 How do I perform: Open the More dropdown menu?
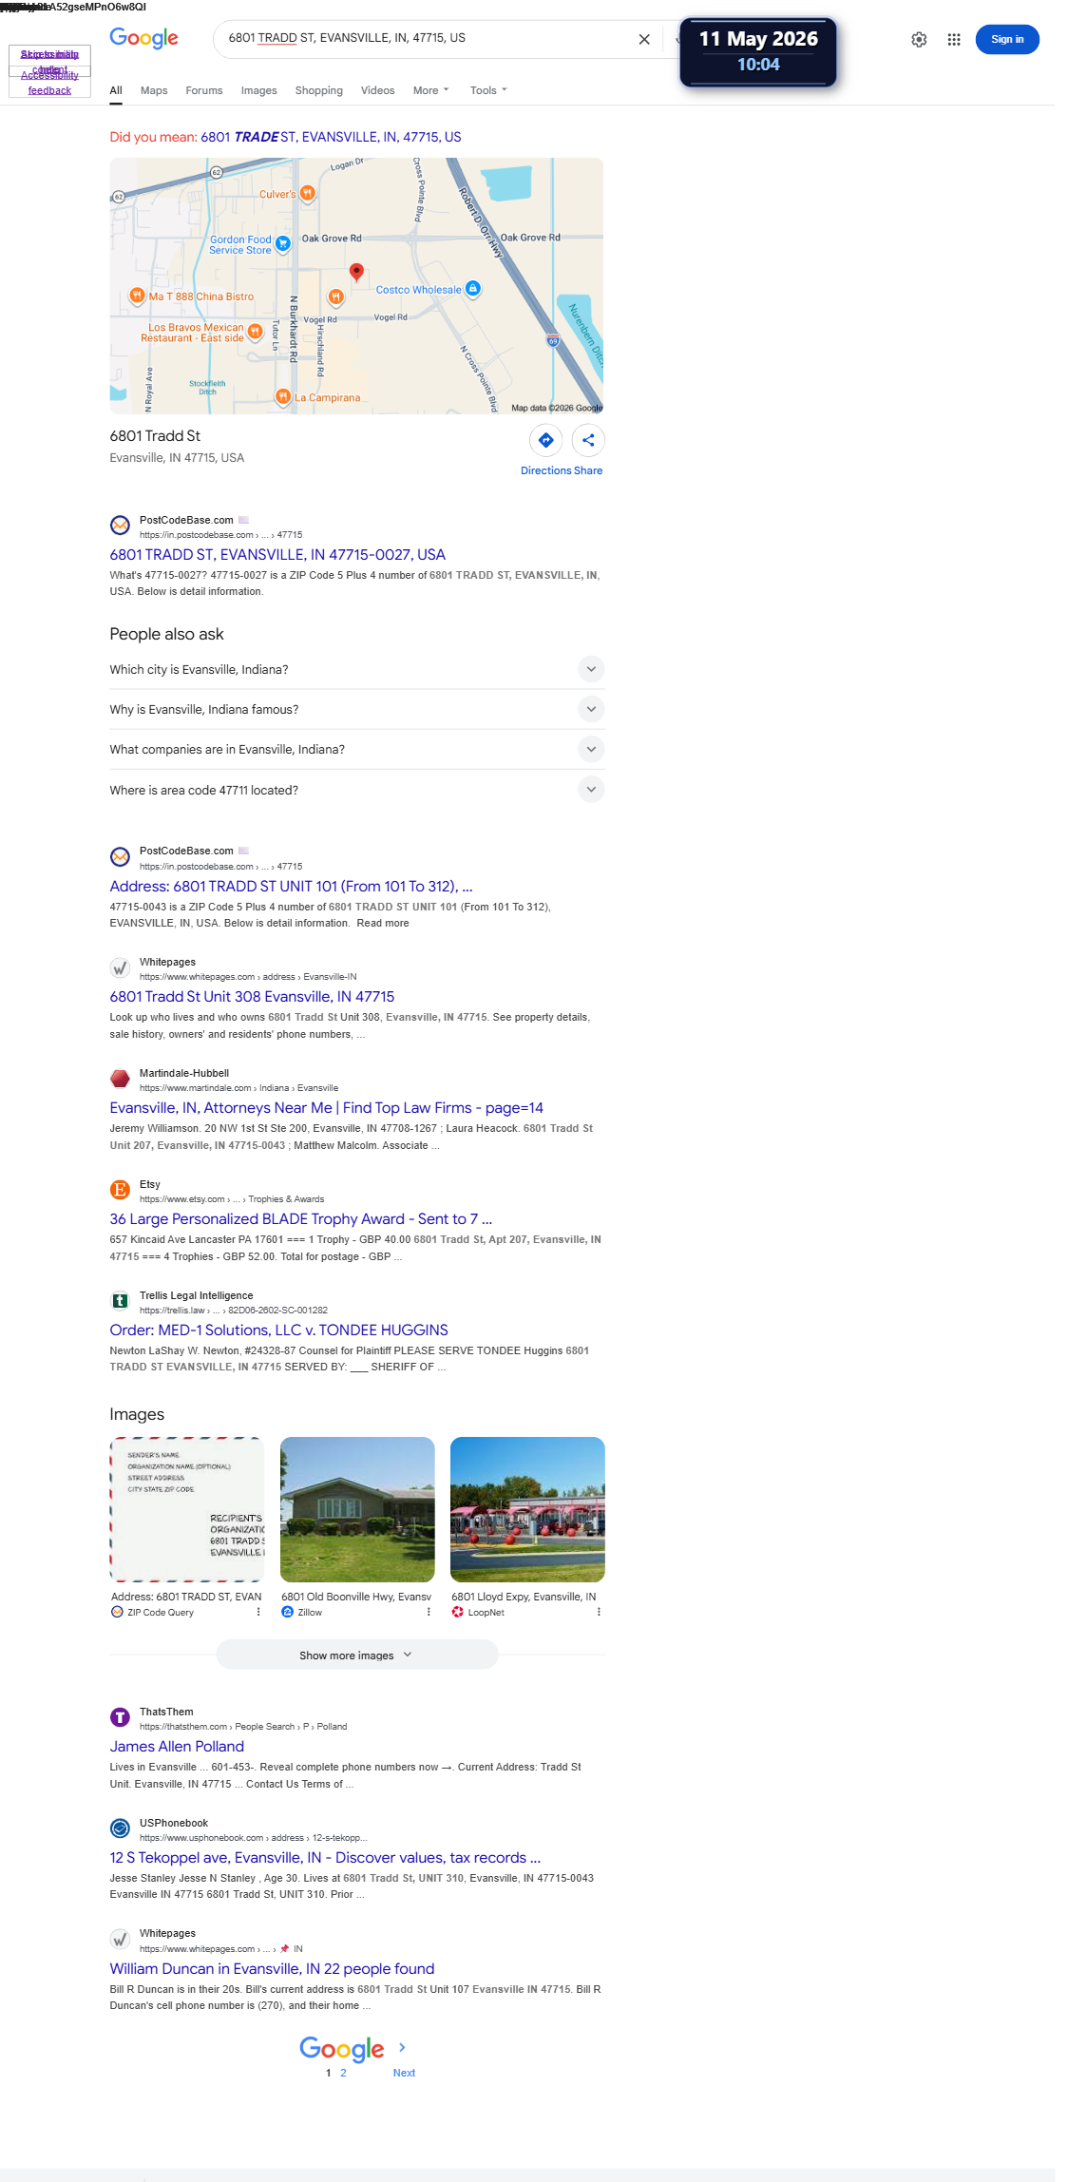tap(430, 90)
